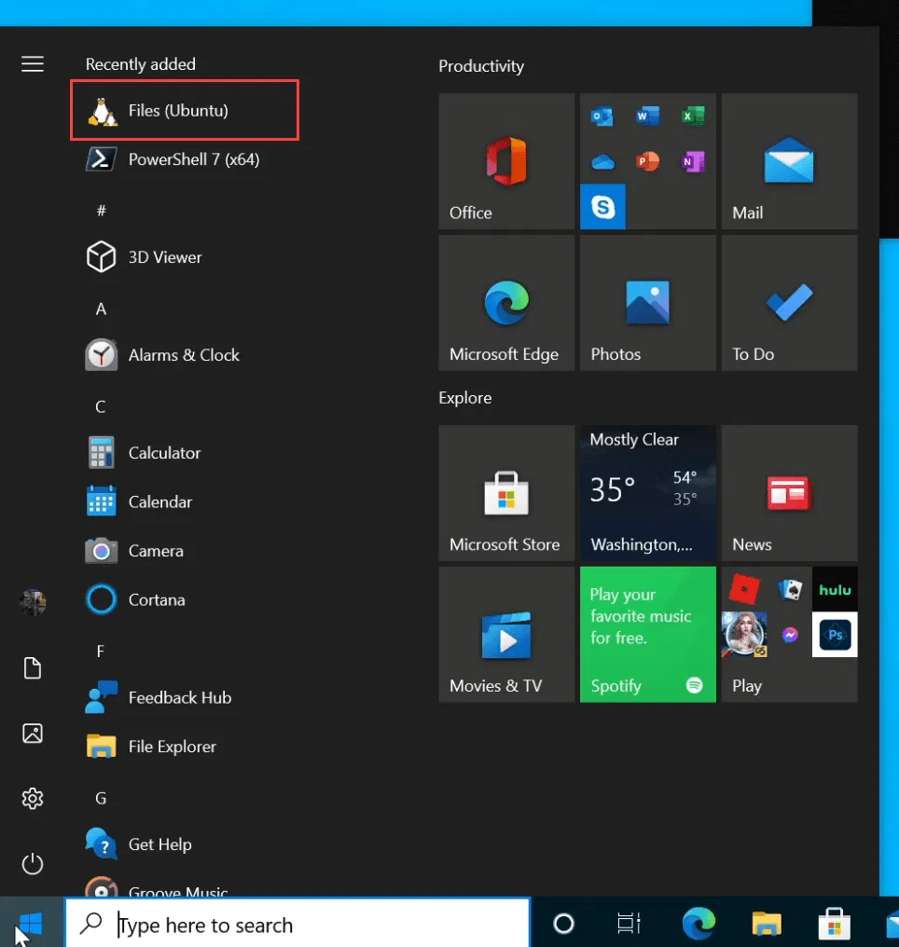Launch OneNote from the Office folder tile
899x947 pixels.
coord(693,161)
